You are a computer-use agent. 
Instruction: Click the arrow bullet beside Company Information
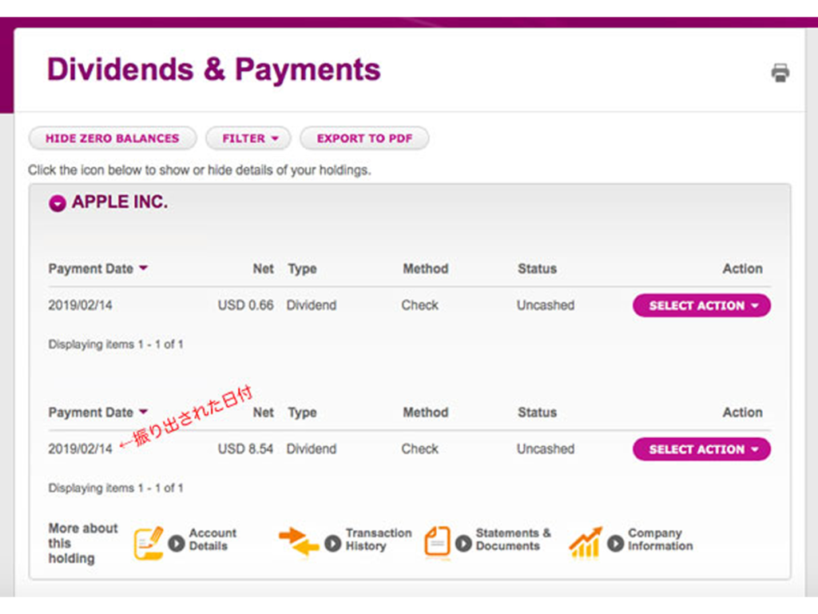tap(616, 544)
